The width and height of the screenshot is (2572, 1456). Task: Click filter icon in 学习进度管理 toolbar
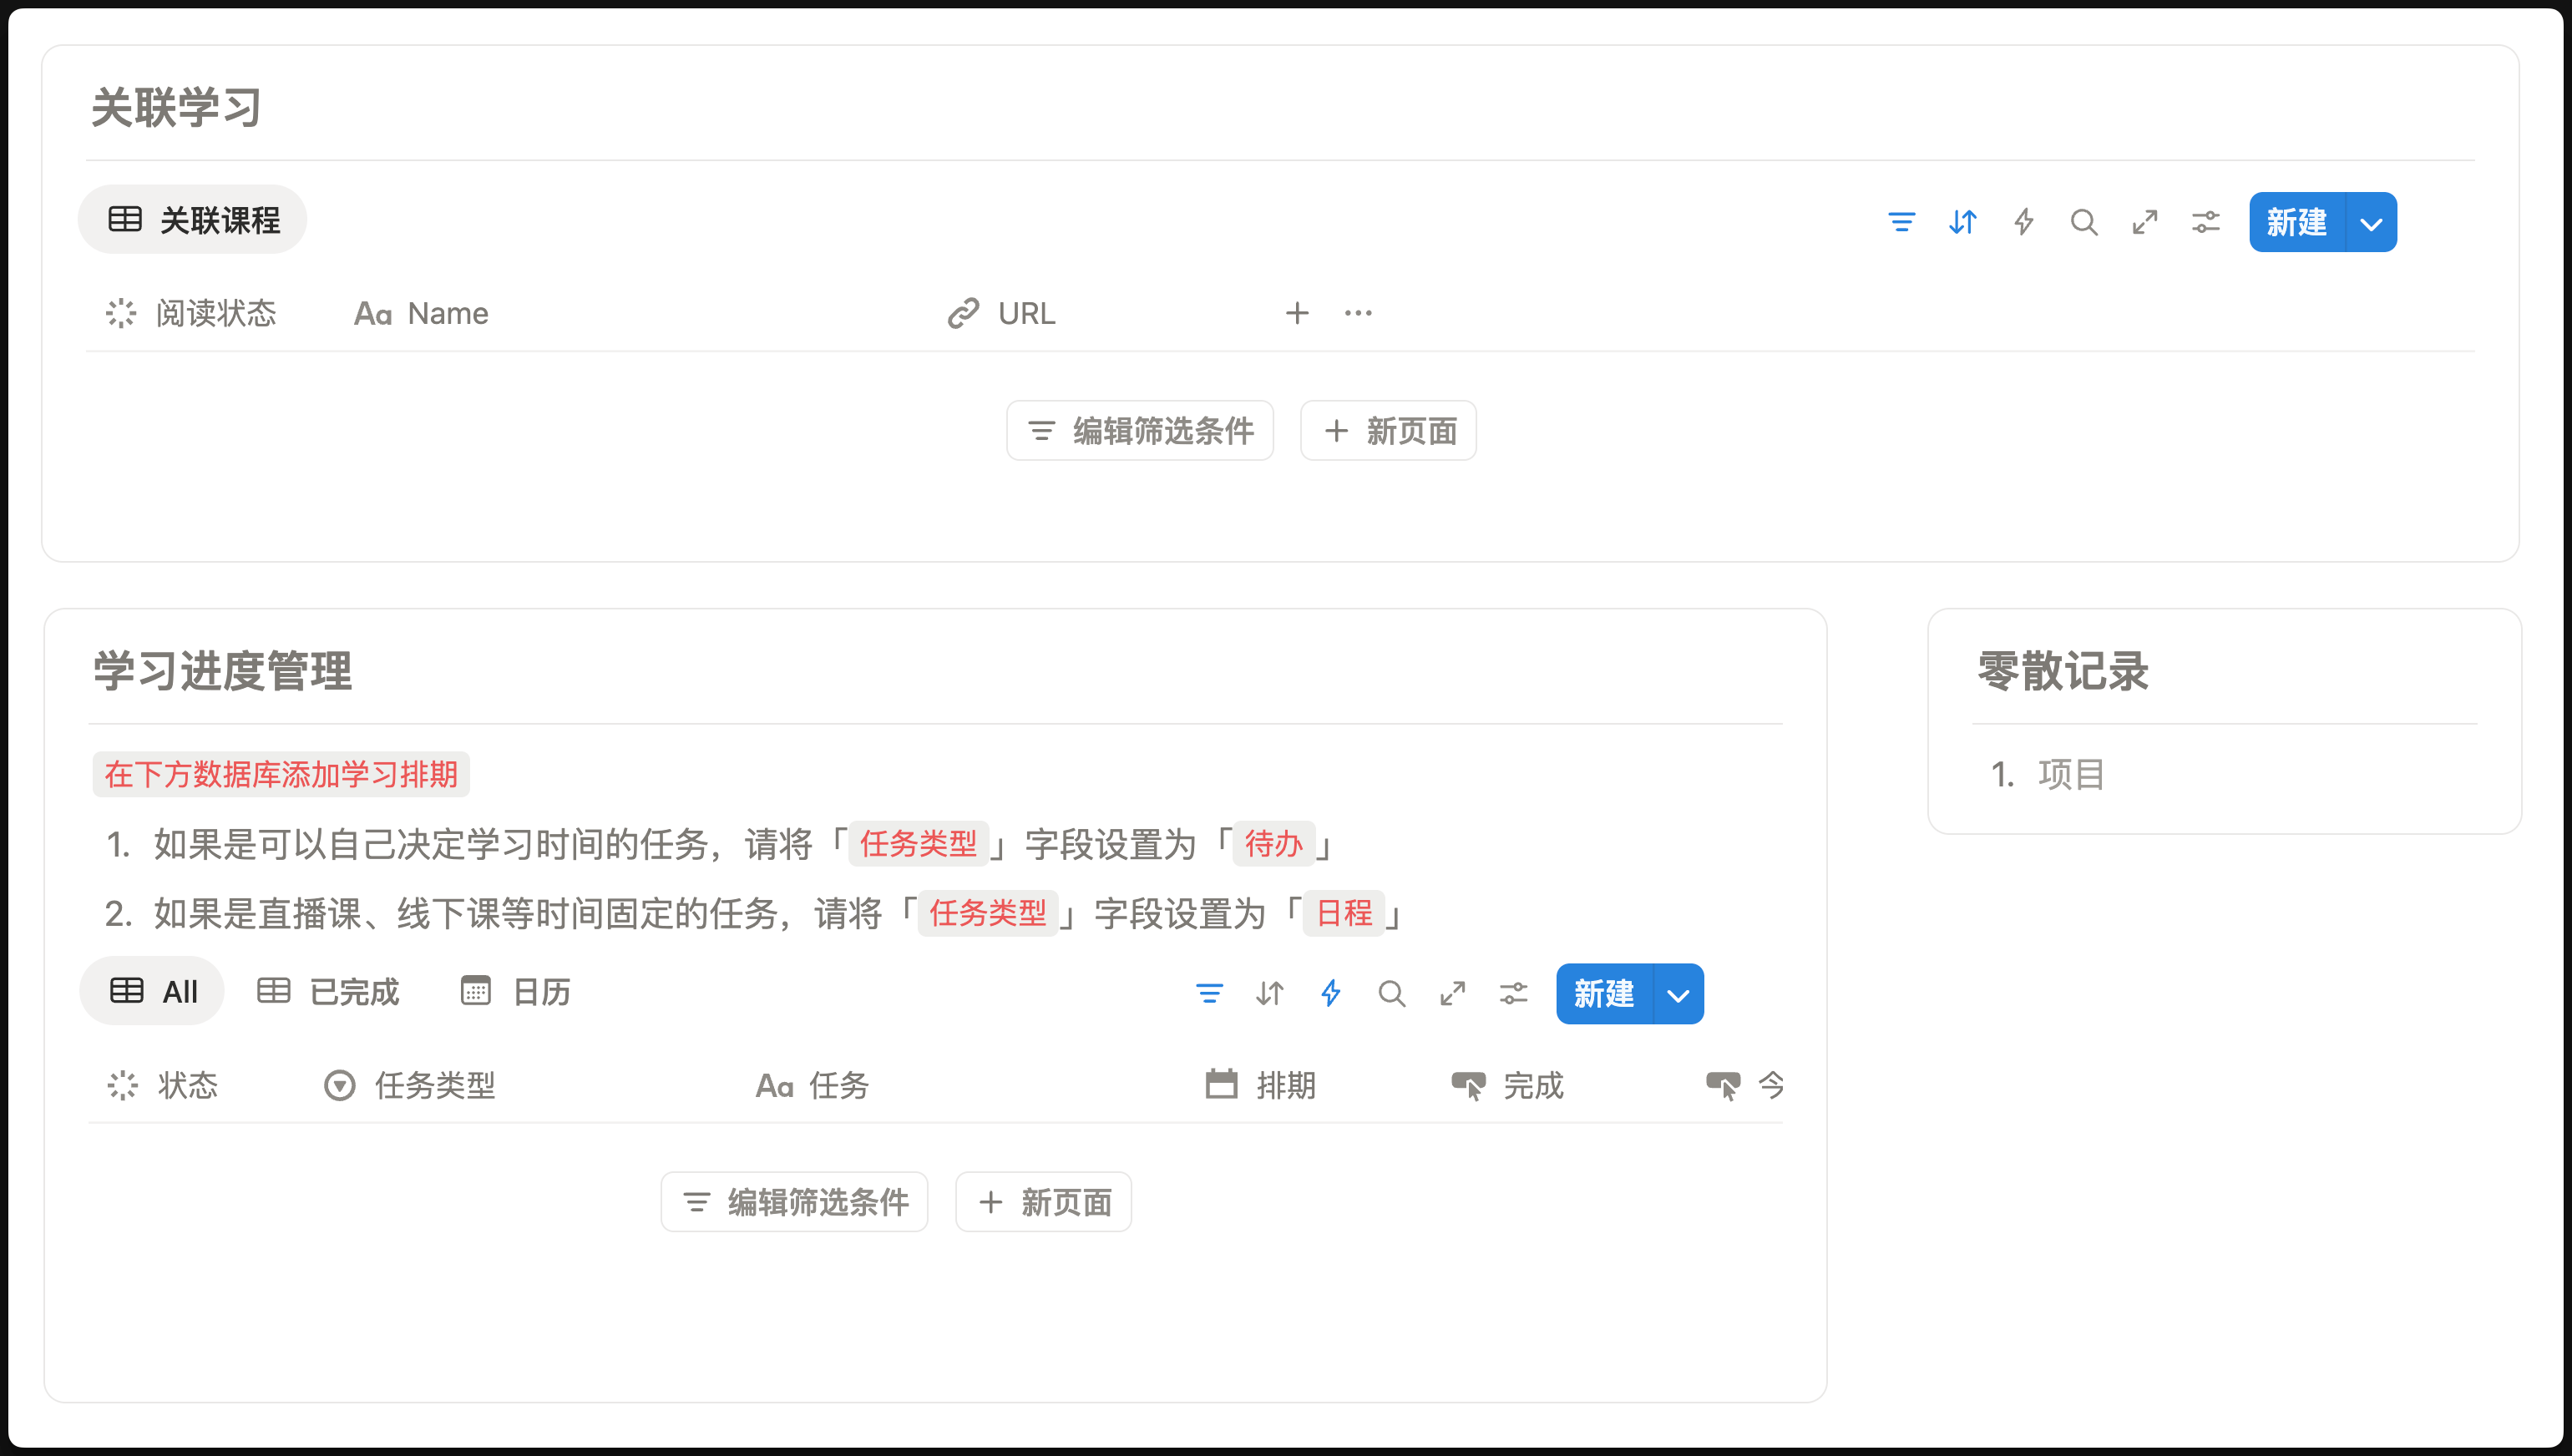pos(1209,993)
